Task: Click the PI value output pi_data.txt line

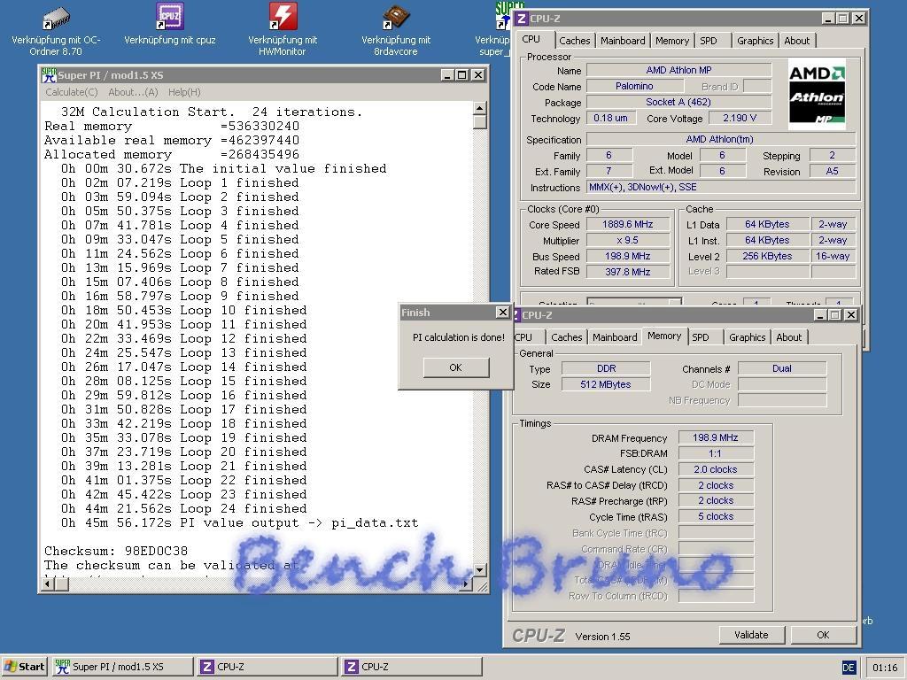Action: (239, 522)
